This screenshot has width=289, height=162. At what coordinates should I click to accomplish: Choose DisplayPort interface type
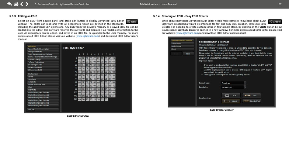click(x=251, y=101)
